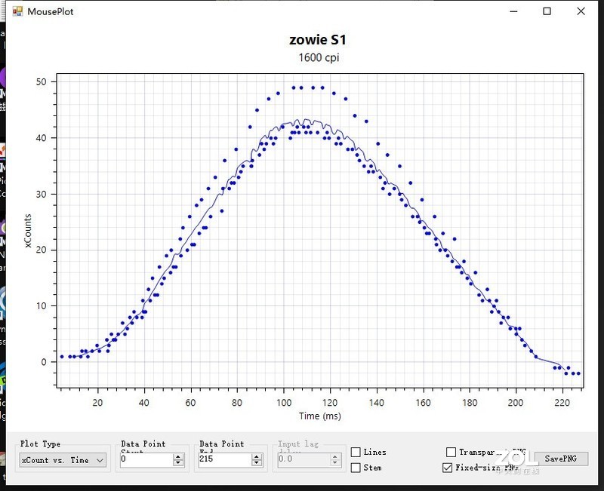Open the Plot Type dropdown
The height and width of the screenshot is (491, 604).
coord(63,460)
